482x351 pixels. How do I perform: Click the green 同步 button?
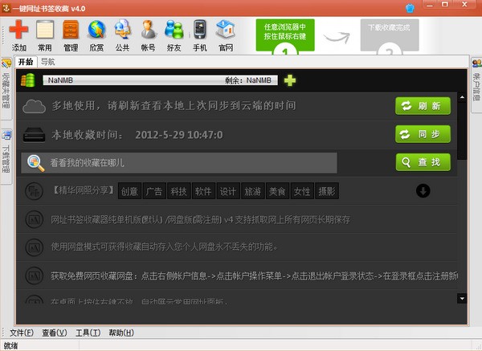pyautogui.click(x=423, y=134)
